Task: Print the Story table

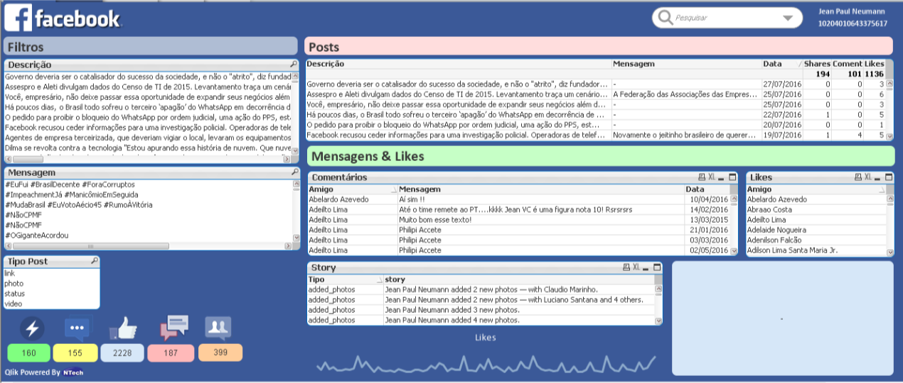Action: (x=626, y=267)
